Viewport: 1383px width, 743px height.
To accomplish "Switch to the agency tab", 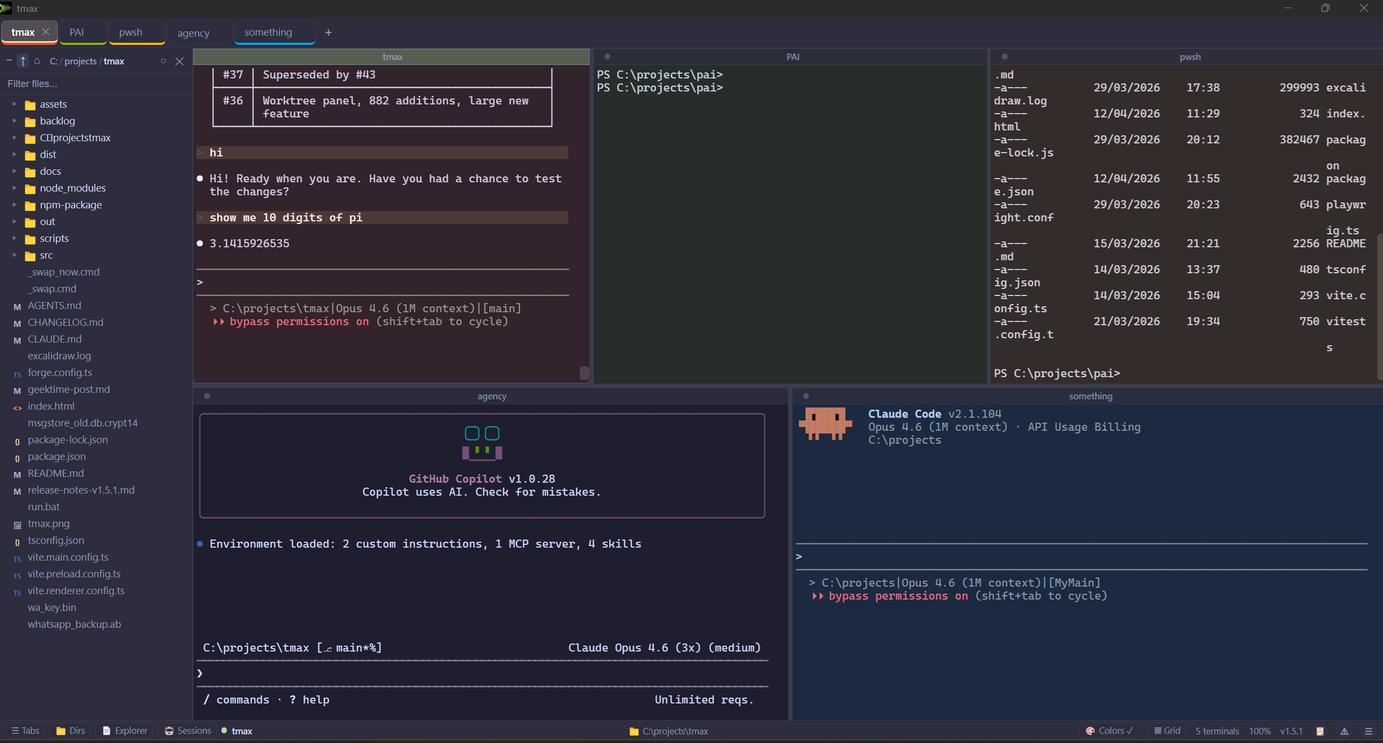I will point(193,33).
